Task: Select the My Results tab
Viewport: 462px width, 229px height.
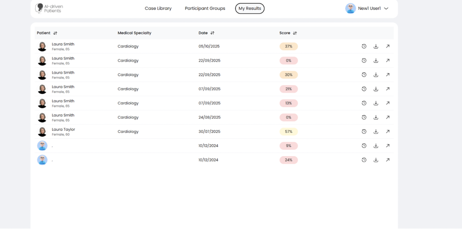Action: (x=250, y=9)
